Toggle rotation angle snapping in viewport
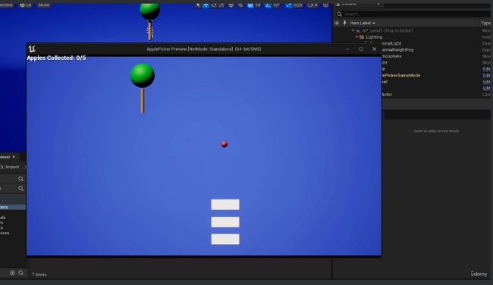The image size is (493, 285). 268,5
